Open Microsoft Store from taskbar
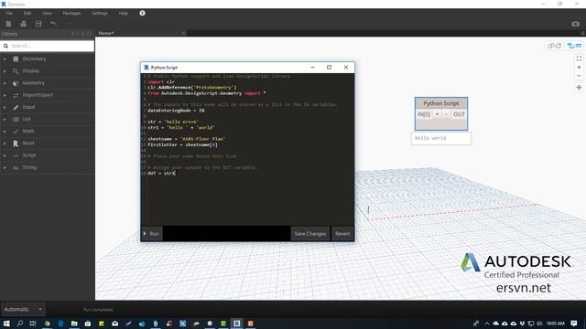Screen dimensions: 586x329 (88, 324)
